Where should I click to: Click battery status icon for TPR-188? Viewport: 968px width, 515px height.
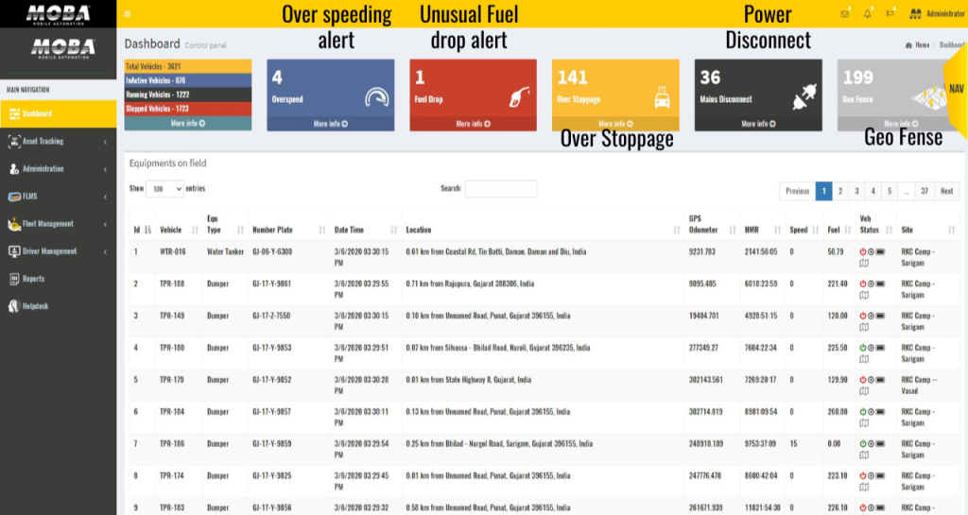coord(881,283)
